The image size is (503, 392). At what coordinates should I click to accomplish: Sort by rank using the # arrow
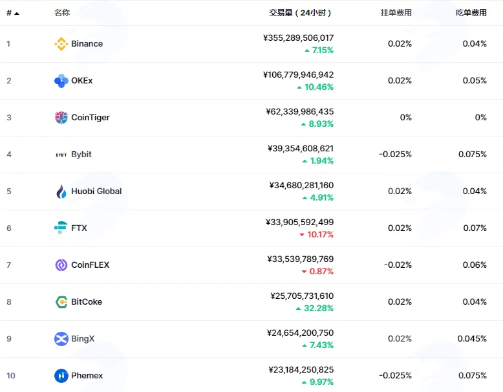point(13,13)
